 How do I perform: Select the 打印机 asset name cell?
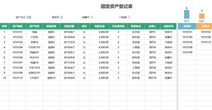(x=34, y=37)
